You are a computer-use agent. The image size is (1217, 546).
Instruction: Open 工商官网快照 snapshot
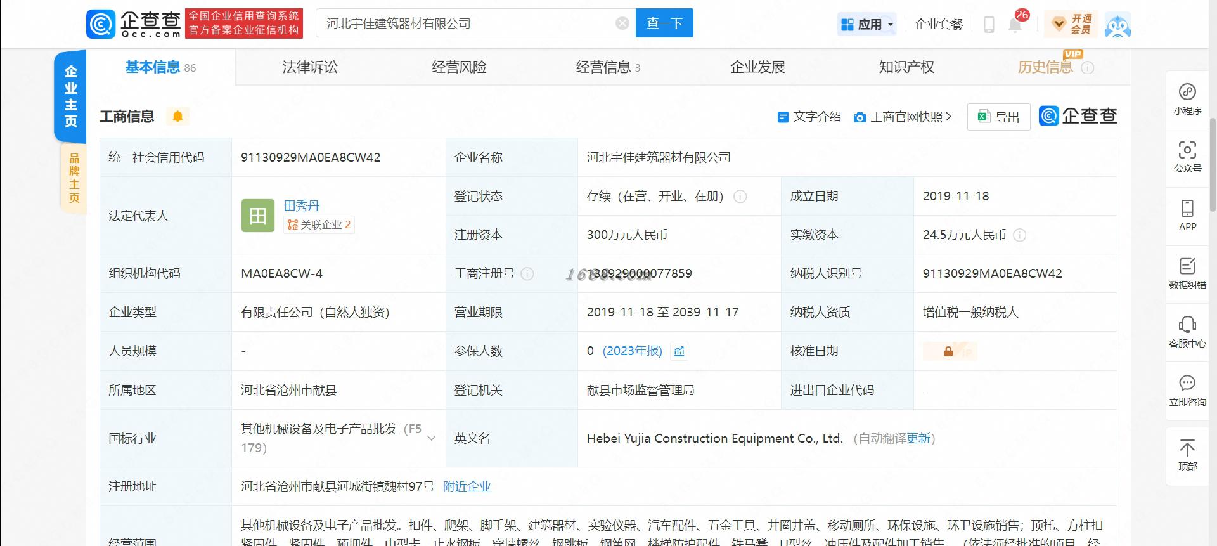pos(903,117)
